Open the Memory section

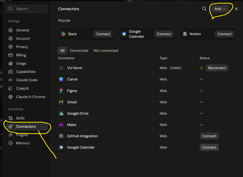pos(27,143)
